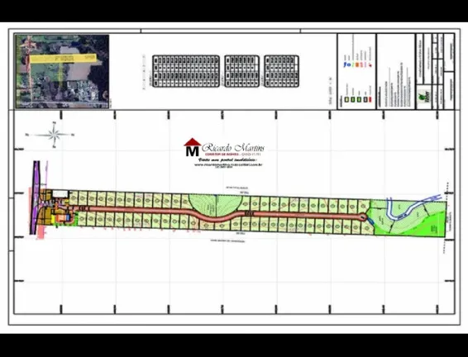Screen dimensions: 468x357
Task: Click the blue symbol in the legend
Action: [346, 64]
